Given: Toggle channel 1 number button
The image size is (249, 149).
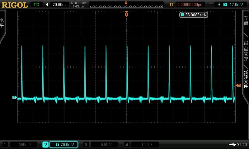Looking at the screenshot, I should point(5,145).
